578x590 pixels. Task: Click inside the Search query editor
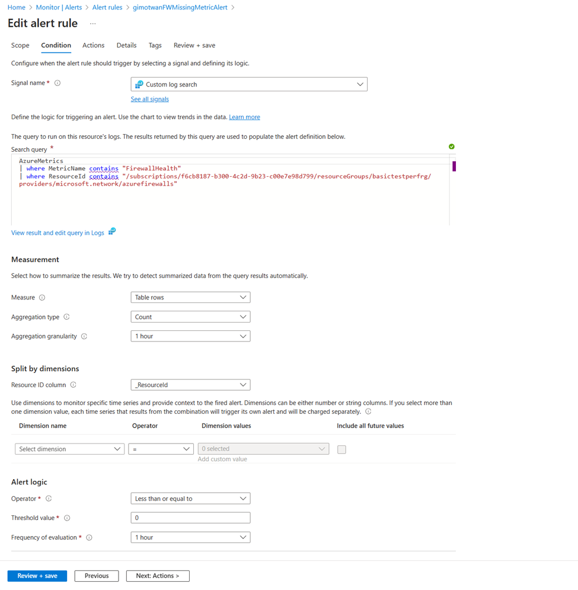(230, 191)
